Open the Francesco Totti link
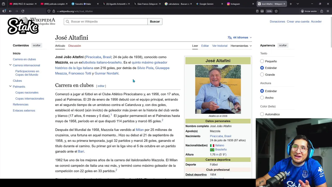The width and height of the screenshot is (332, 187). (x=80, y=74)
